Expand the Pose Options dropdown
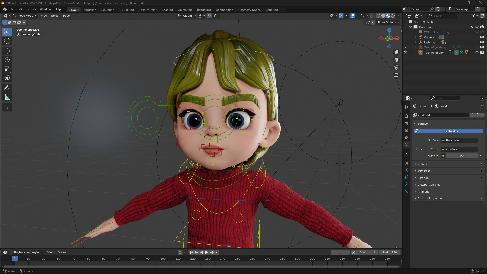Viewport: 487px width, 274px height. (389, 22)
